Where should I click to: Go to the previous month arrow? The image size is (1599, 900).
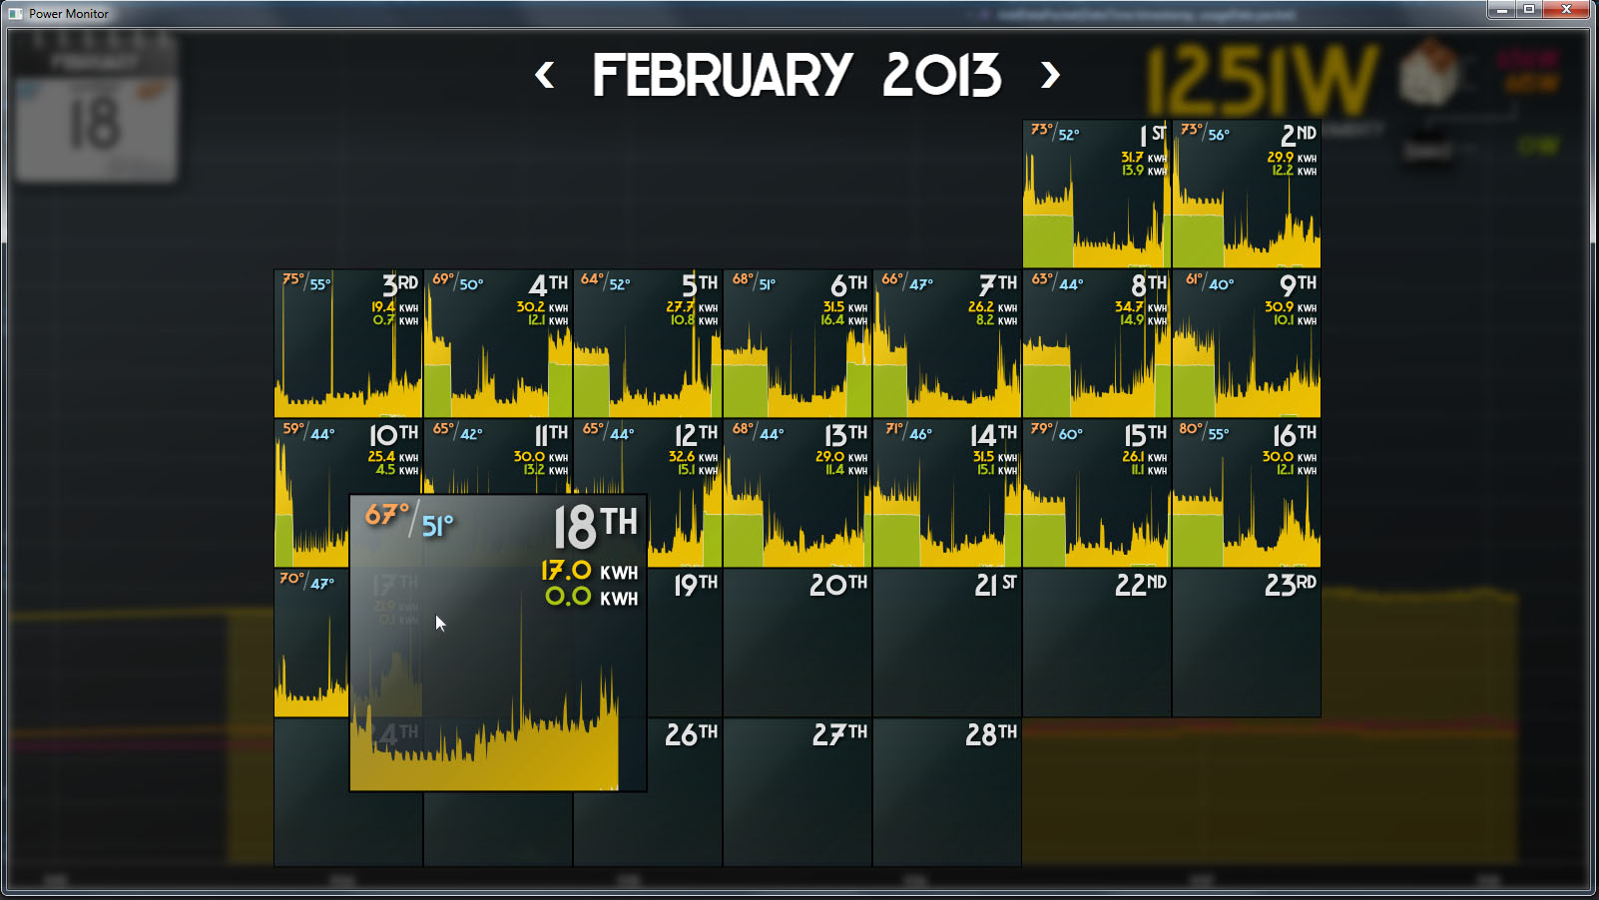[x=544, y=75]
